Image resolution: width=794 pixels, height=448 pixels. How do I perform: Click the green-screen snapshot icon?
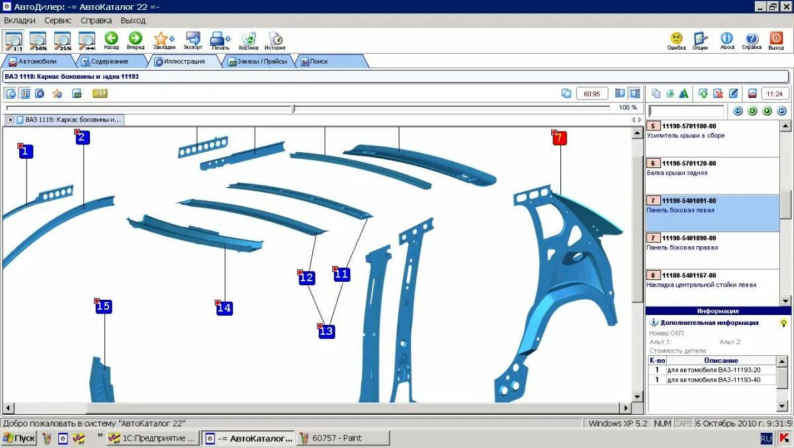click(77, 93)
